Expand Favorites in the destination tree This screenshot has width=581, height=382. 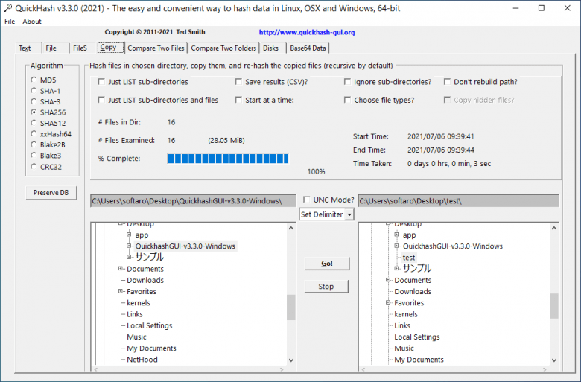[x=388, y=303]
